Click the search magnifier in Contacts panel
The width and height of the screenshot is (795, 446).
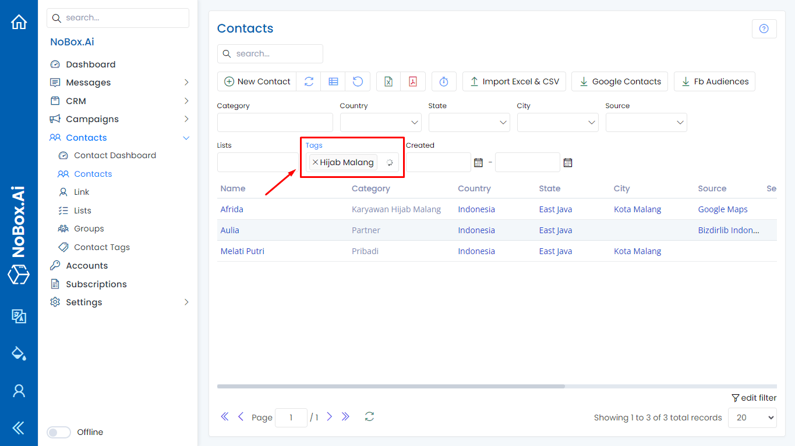[227, 53]
